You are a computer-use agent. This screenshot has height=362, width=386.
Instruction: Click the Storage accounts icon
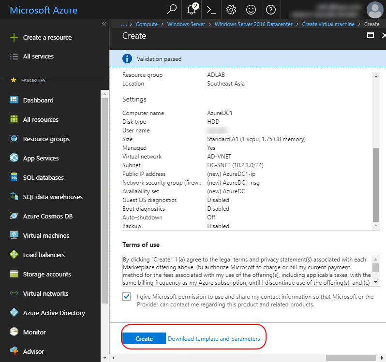tap(14, 274)
